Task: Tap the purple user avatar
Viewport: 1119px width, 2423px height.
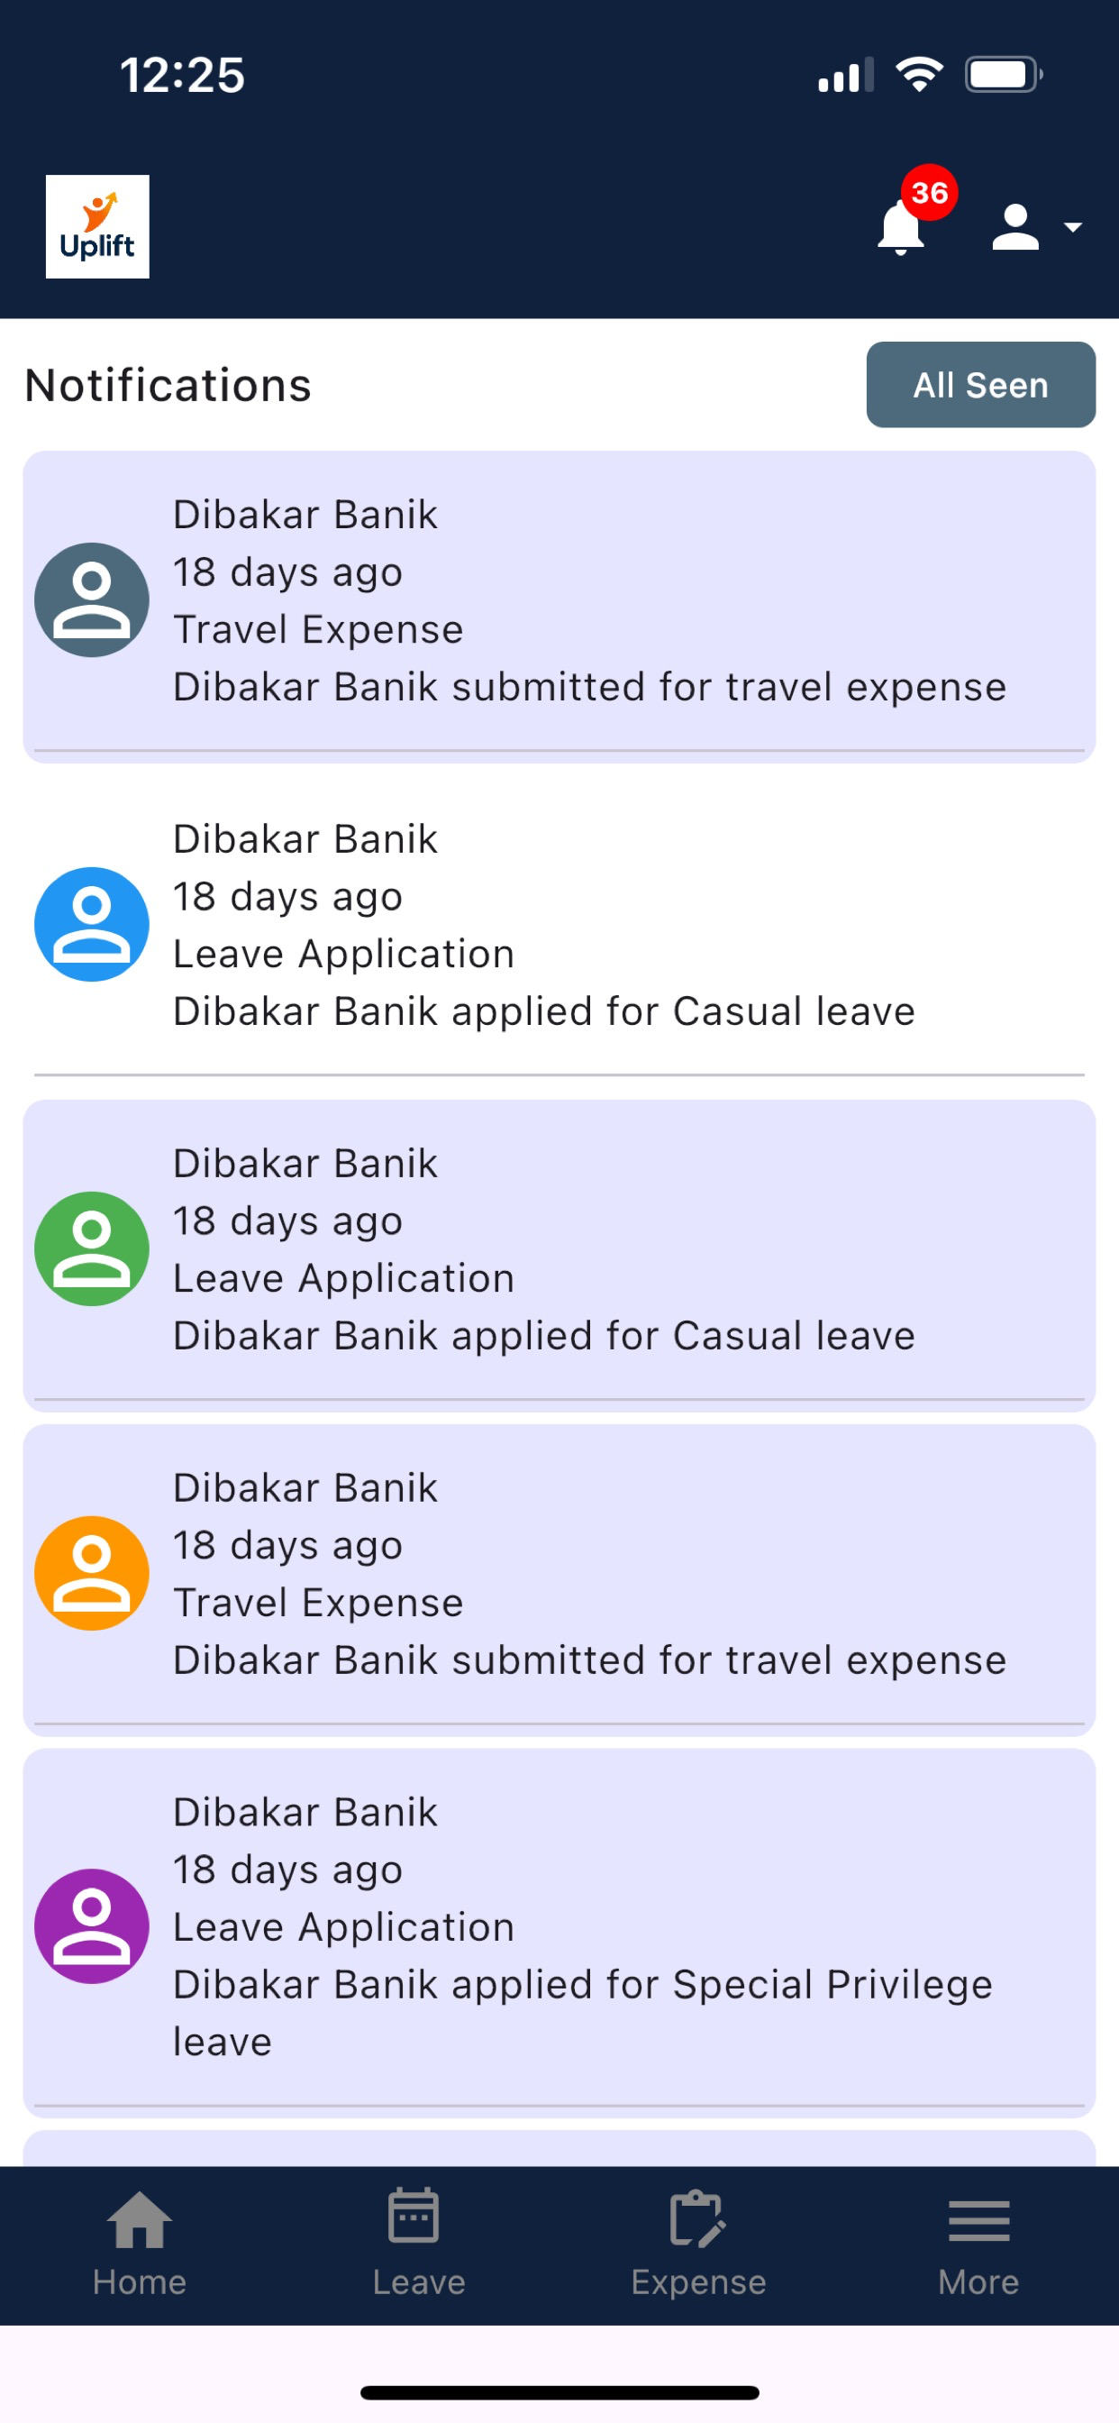Action: 91,1926
